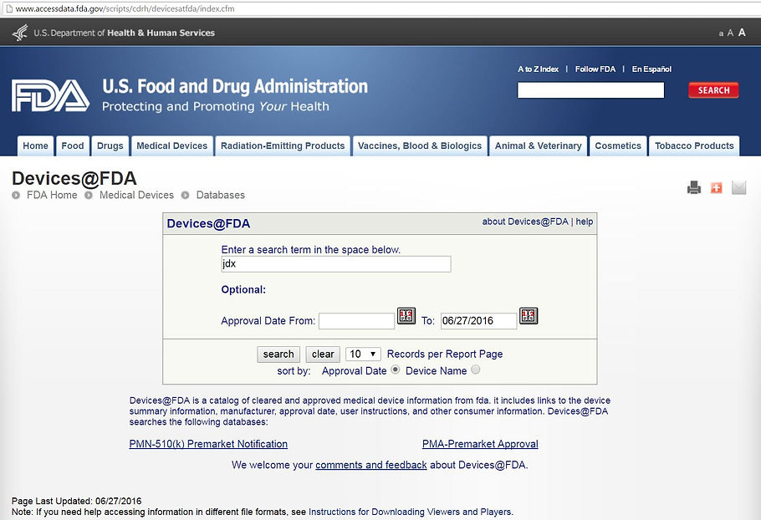Select Device Name sort radio button

point(476,370)
